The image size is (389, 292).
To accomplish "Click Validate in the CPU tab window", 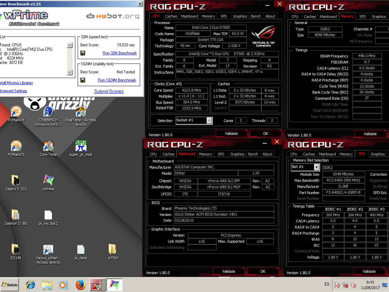I will pos(231,133).
